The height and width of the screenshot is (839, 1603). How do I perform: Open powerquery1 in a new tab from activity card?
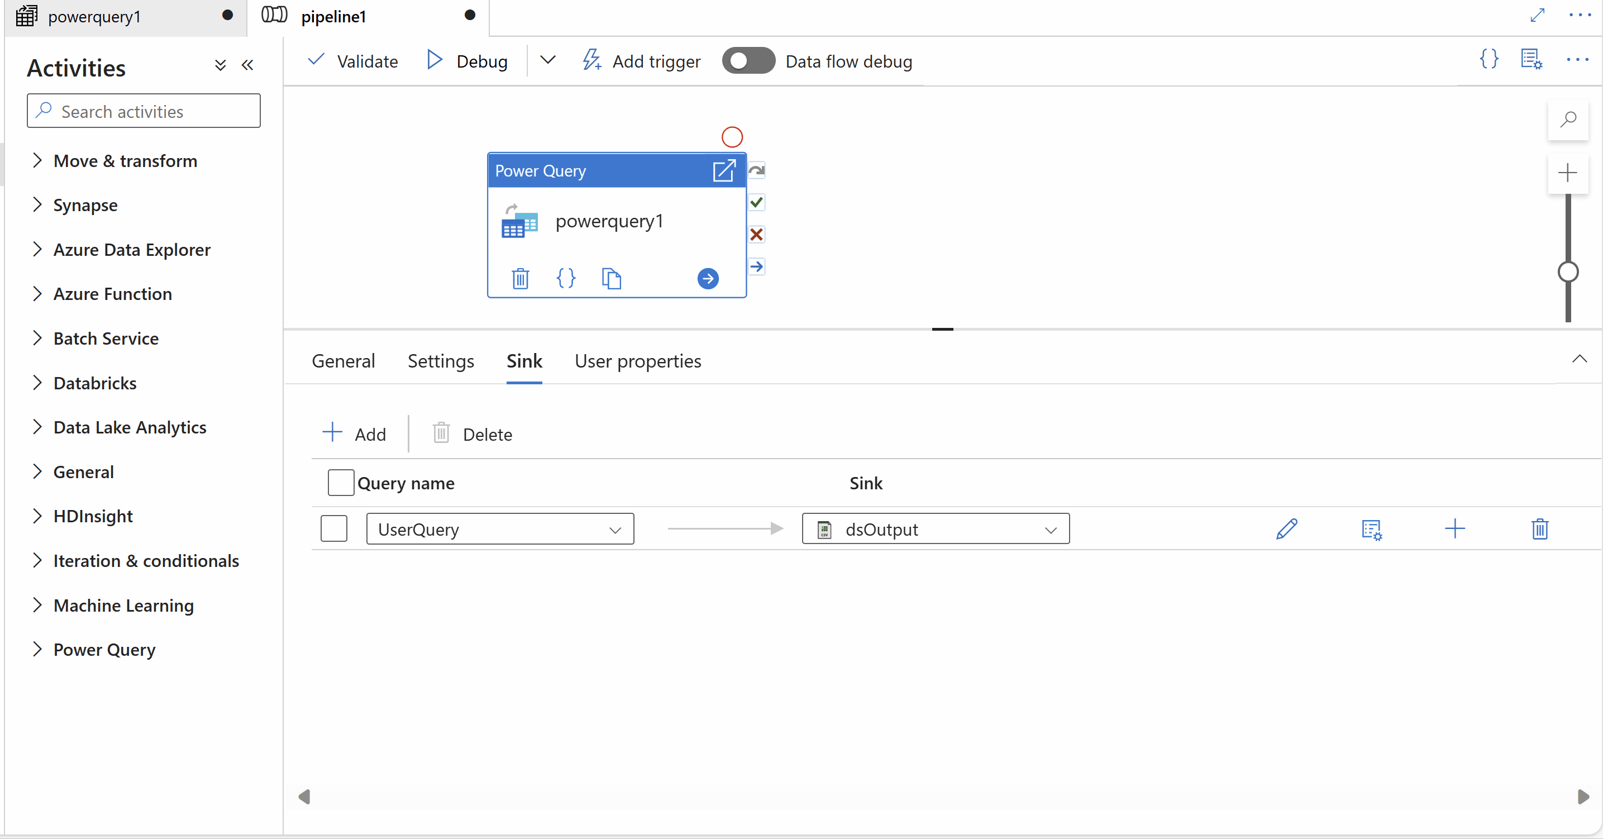click(x=724, y=170)
